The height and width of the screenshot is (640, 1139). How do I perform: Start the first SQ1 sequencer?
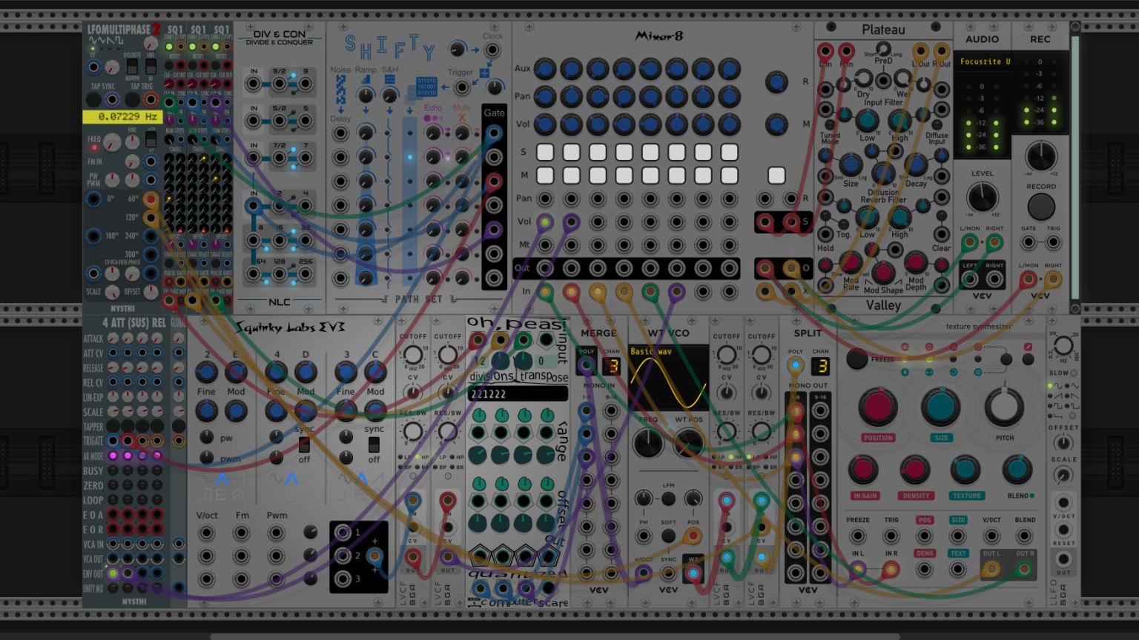coord(169,47)
